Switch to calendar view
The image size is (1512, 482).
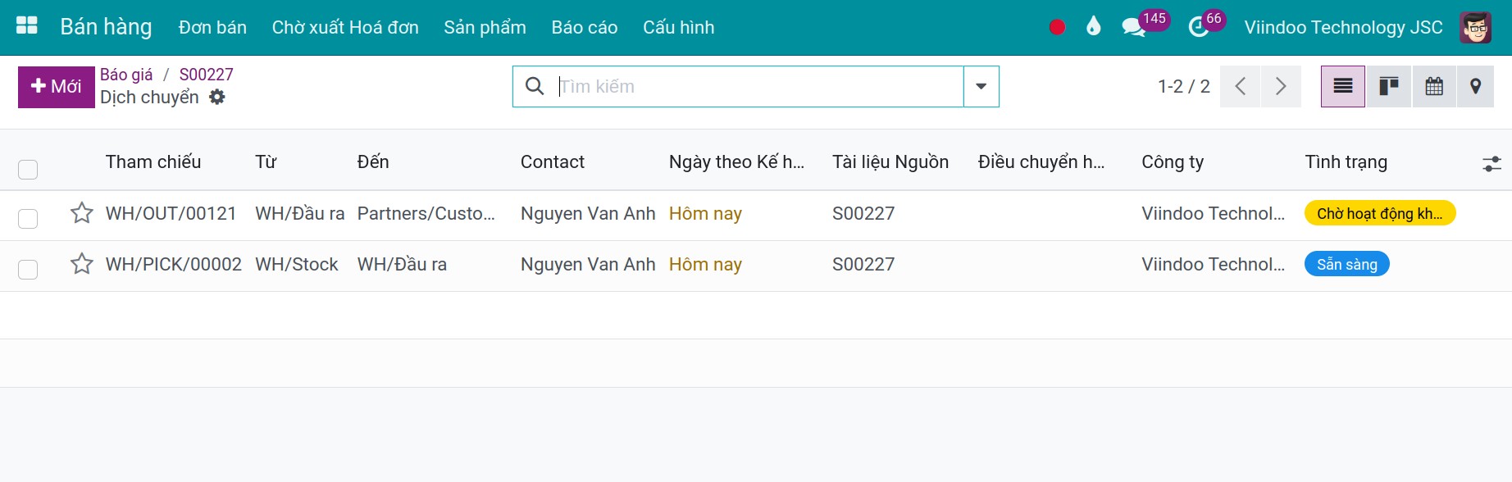[1434, 86]
